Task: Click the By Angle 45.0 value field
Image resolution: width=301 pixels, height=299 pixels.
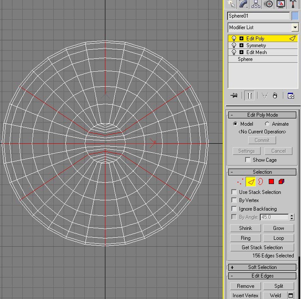Action: (274, 217)
